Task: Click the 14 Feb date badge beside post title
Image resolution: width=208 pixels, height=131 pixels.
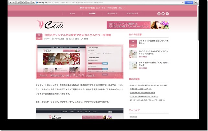Action: tap(39, 37)
